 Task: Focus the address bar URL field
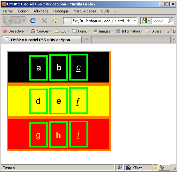tap(98, 21)
